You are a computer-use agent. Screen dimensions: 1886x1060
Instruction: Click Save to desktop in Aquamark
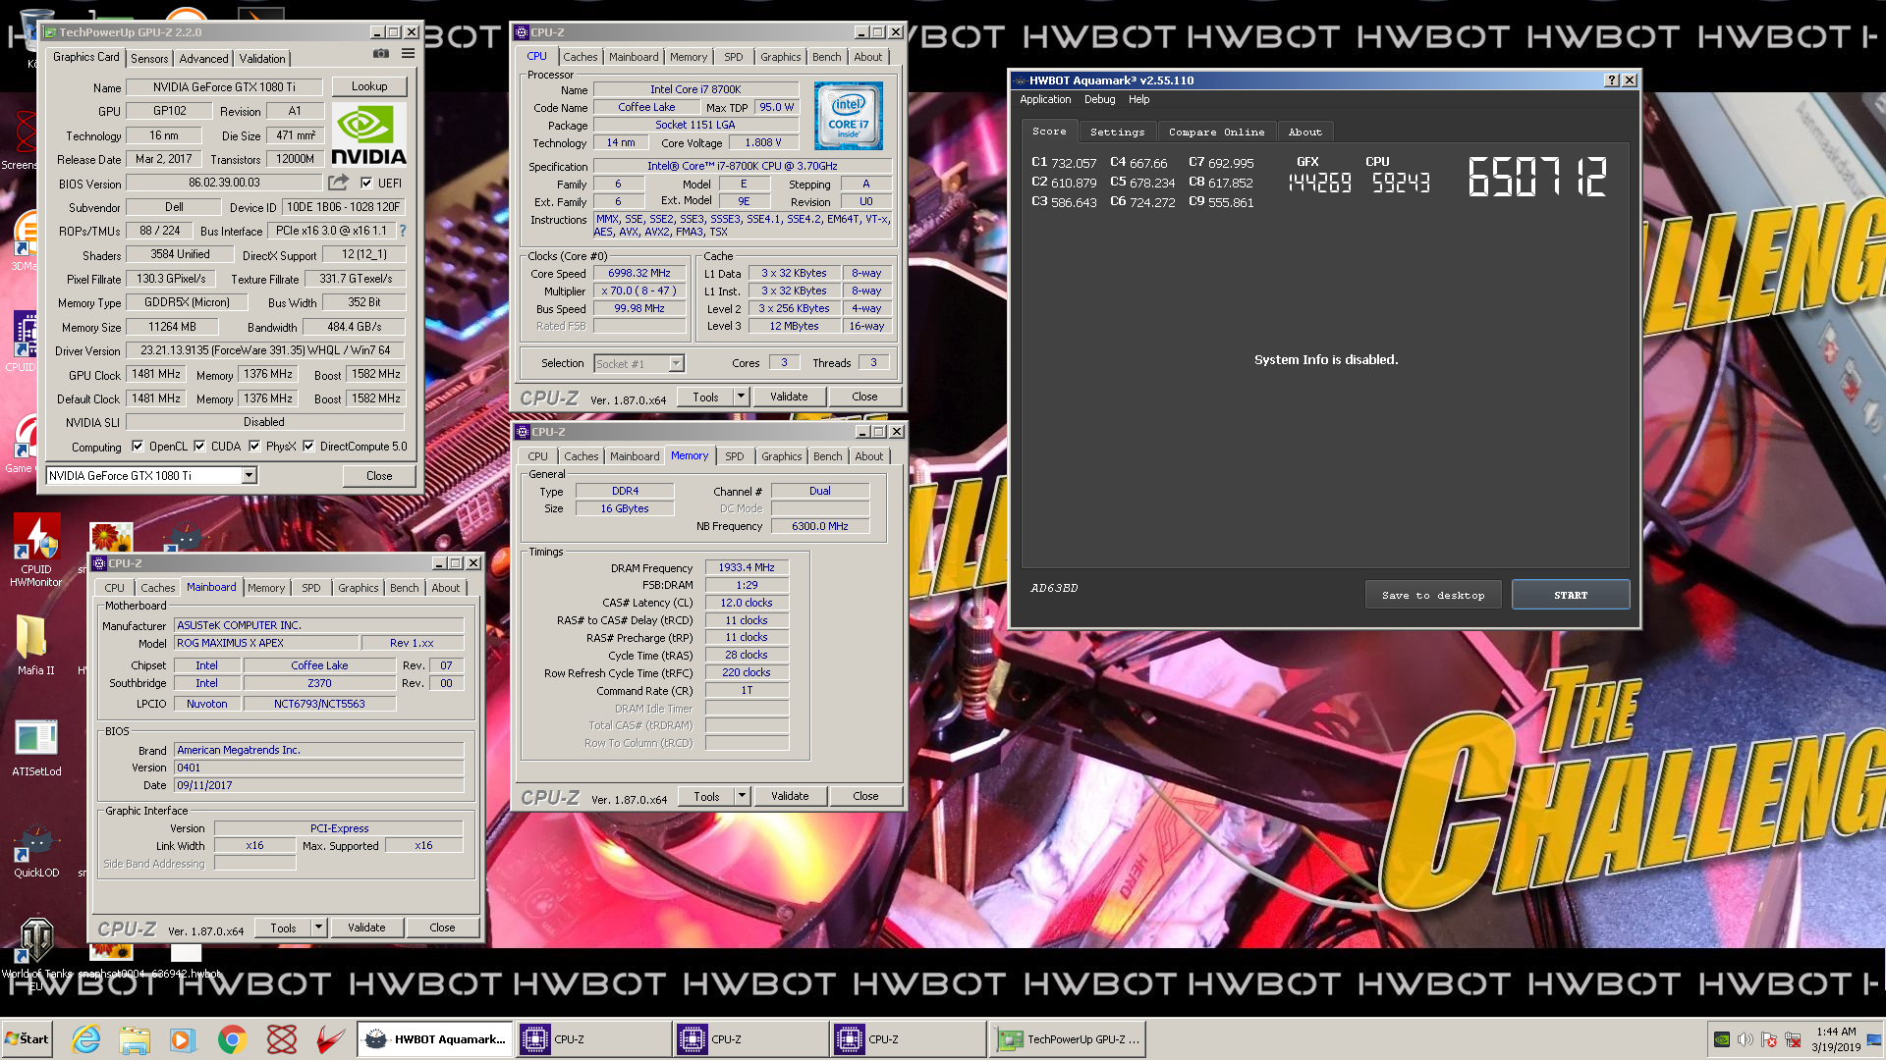(1433, 595)
